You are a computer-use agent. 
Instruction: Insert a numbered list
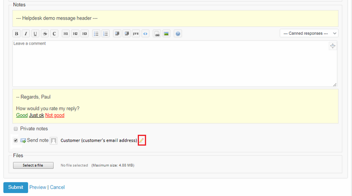coord(106,34)
